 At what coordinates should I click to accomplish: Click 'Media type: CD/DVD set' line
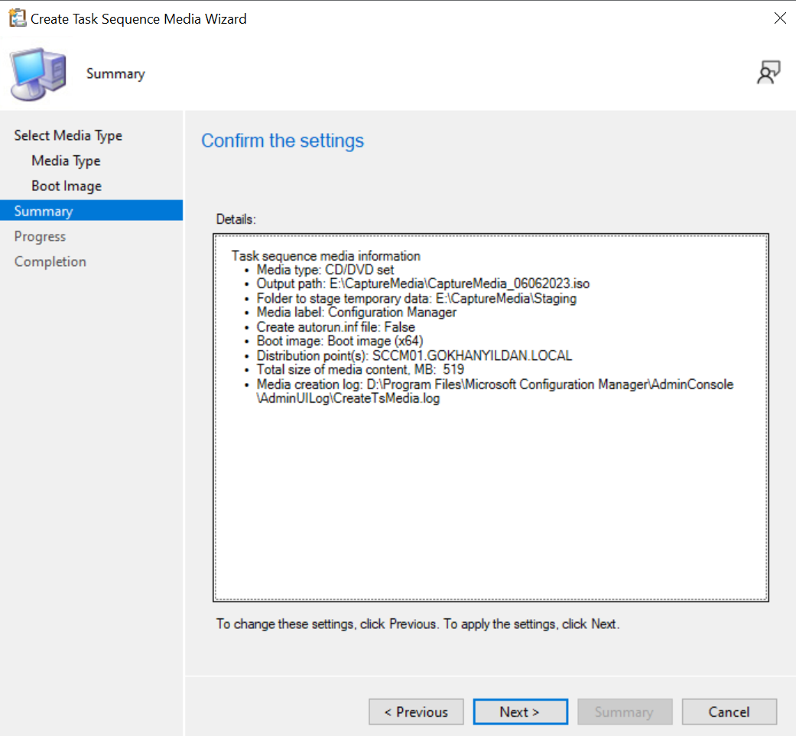tap(325, 270)
